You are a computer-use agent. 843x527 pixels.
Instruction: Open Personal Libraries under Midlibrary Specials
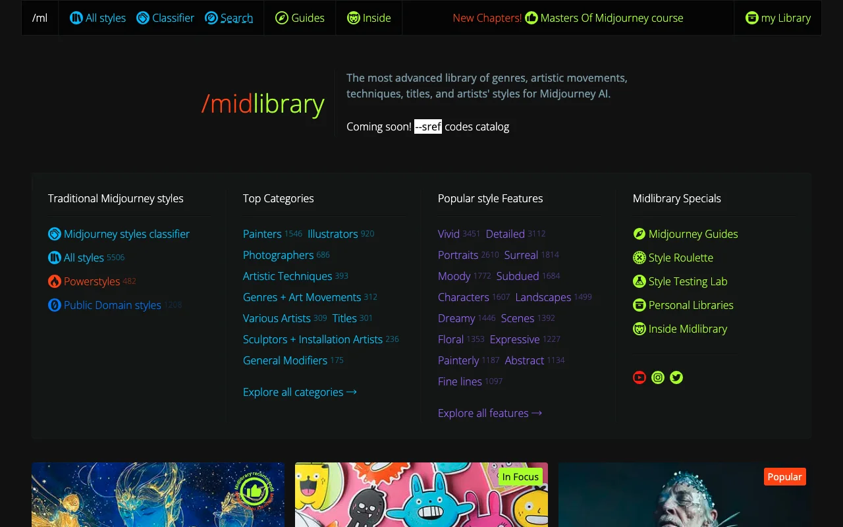coord(690,305)
